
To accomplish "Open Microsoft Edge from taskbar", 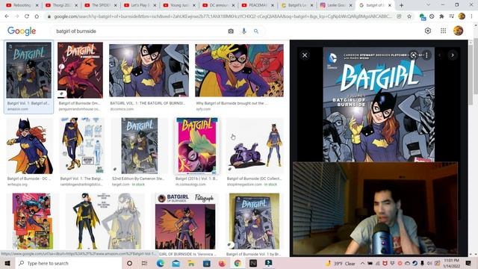I will click(x=161, y=263).
